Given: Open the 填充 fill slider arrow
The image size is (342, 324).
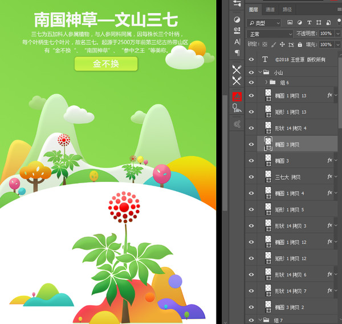Looking at the screenshot, I should (x=338, y=44).
